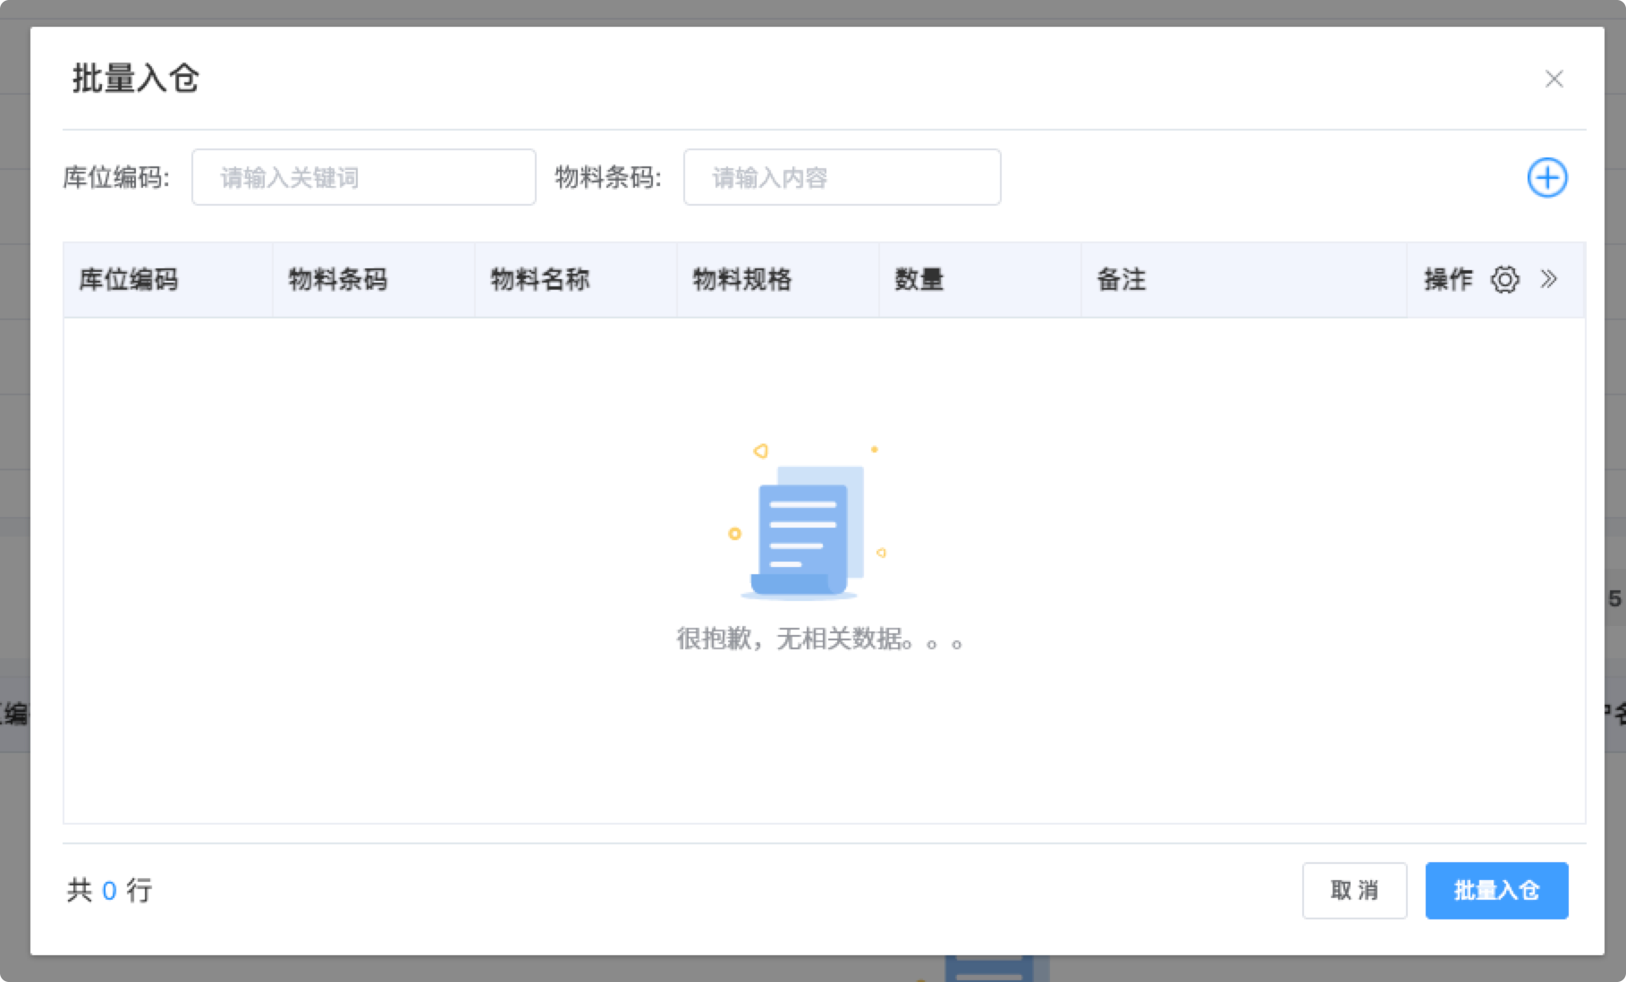Click the 数量 column header

pos(919,280)
